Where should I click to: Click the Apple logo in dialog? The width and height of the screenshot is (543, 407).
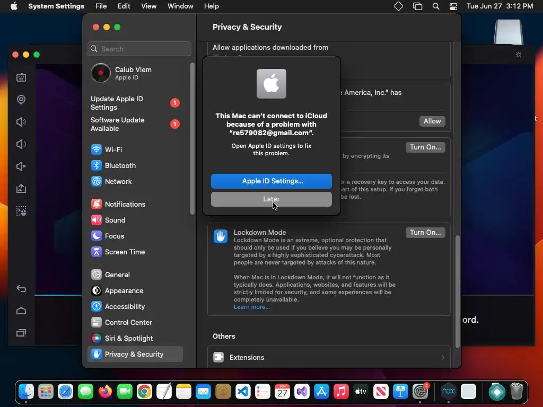(x=271, y=84)
